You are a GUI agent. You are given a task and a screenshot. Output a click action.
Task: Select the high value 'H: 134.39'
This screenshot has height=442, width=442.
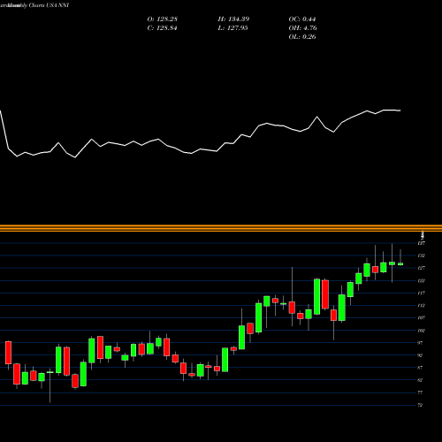point(233,19)
